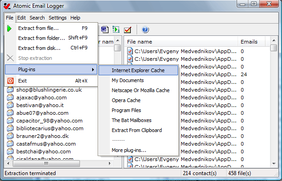Select the Internet Explorer Cache plug-in
The image size is (282, 181).
point(139,70)
